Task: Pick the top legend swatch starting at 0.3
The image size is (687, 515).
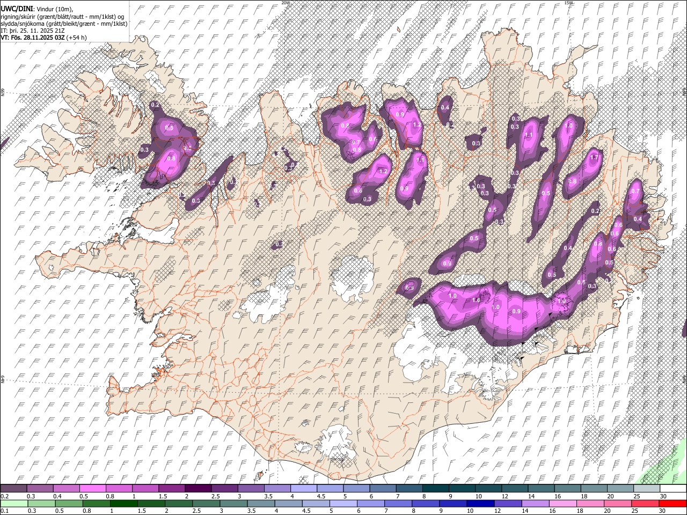Action: pos(40,489)
